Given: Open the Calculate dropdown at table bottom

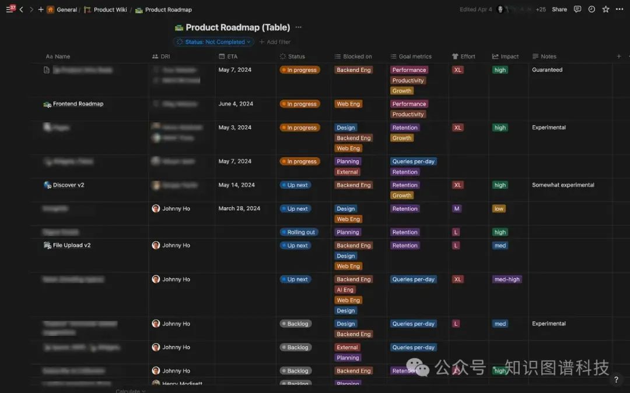Looking at the screenshot, I should point(131,391).
